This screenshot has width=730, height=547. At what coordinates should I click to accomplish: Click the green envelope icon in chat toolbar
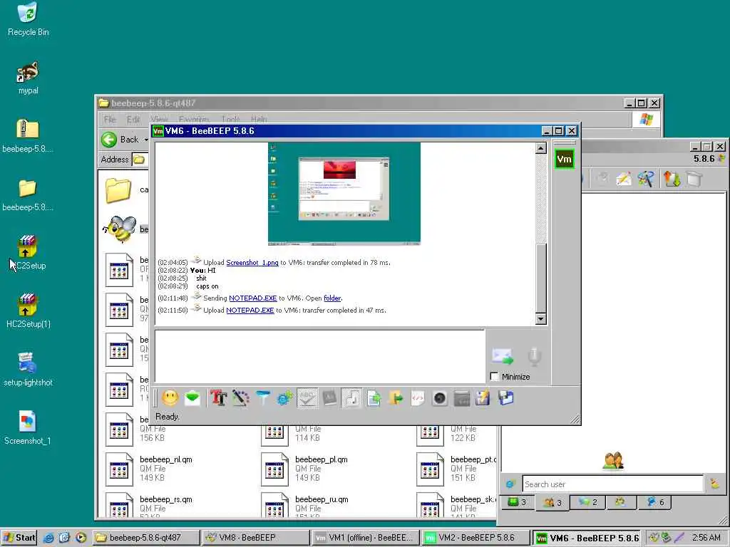[192, 398]
